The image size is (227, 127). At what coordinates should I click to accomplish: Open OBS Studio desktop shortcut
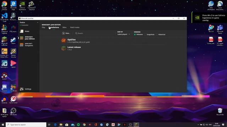click(x=13, y=112)
